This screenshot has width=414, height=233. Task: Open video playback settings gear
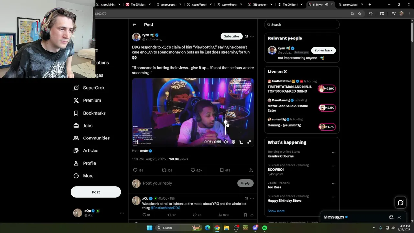click(x=234, y=142)
